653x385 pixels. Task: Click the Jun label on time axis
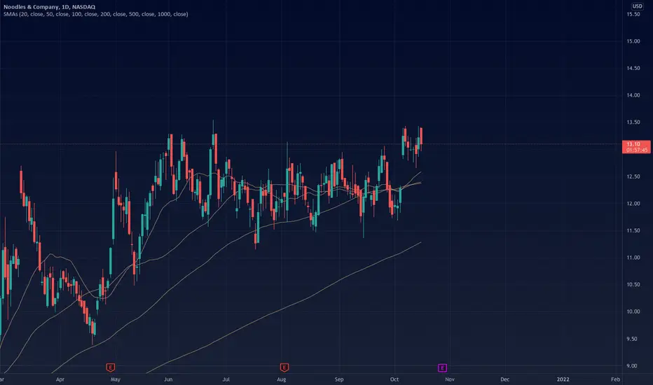[x=168, y=379]
